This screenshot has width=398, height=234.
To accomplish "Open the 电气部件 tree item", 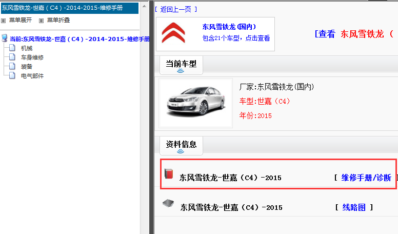I will point(32,76).
